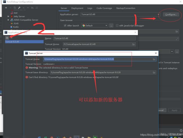Viewport: 183px width, 138px height.
Task: Select Jetty Server in configuration tree
Action: [19, 16]
